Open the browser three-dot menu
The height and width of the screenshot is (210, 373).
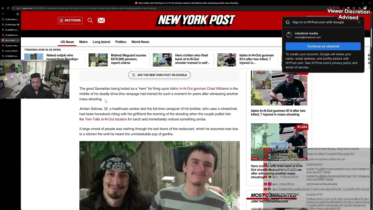[x=370, y=8]
